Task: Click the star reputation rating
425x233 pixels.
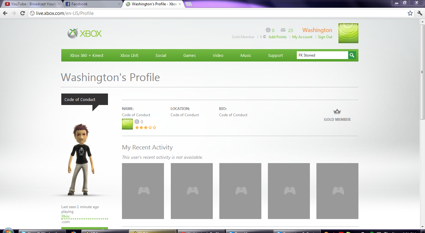Action: [146, 127]
